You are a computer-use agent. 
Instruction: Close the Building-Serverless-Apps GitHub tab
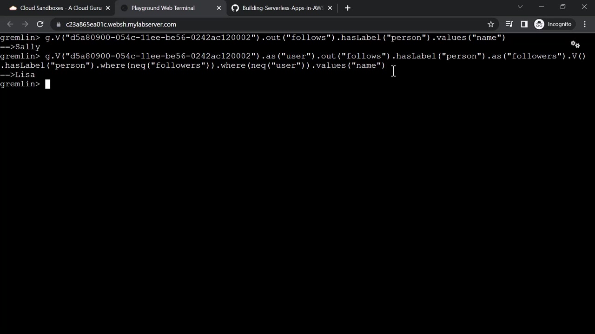(330, 8)
